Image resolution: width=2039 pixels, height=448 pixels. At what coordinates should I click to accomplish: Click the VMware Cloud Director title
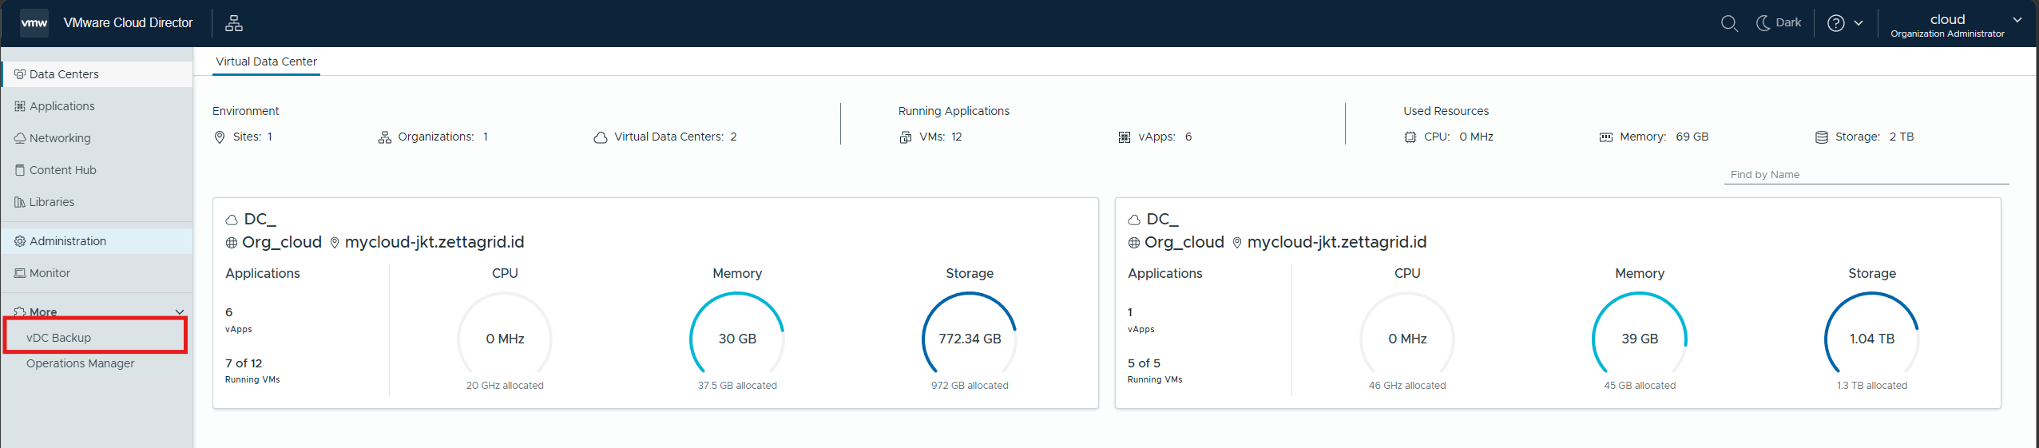[x=128, y=23]
